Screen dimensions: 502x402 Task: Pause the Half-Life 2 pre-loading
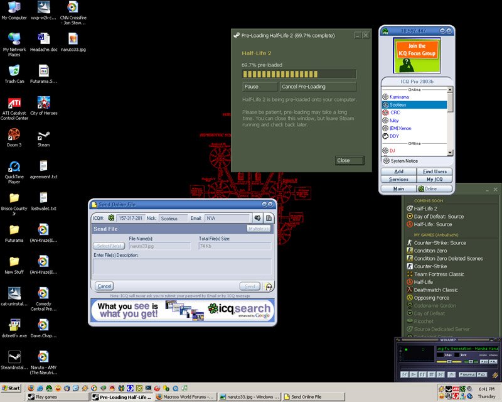click(260, 87)
